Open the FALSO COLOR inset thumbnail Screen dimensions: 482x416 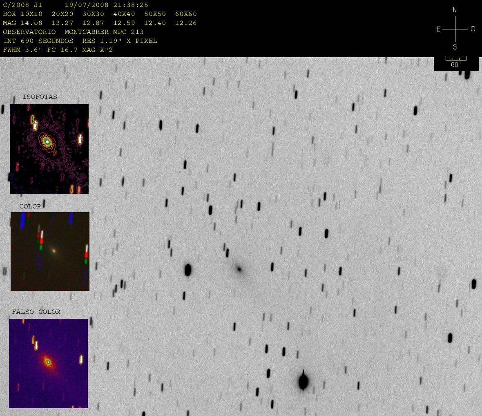pos(48,363)
